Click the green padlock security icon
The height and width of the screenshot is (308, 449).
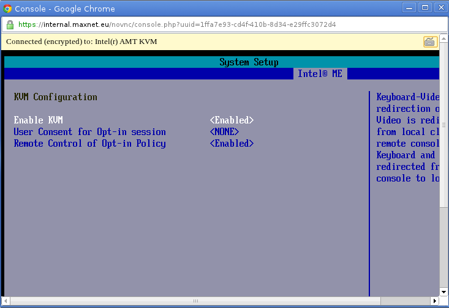click(x=10, y=24)
